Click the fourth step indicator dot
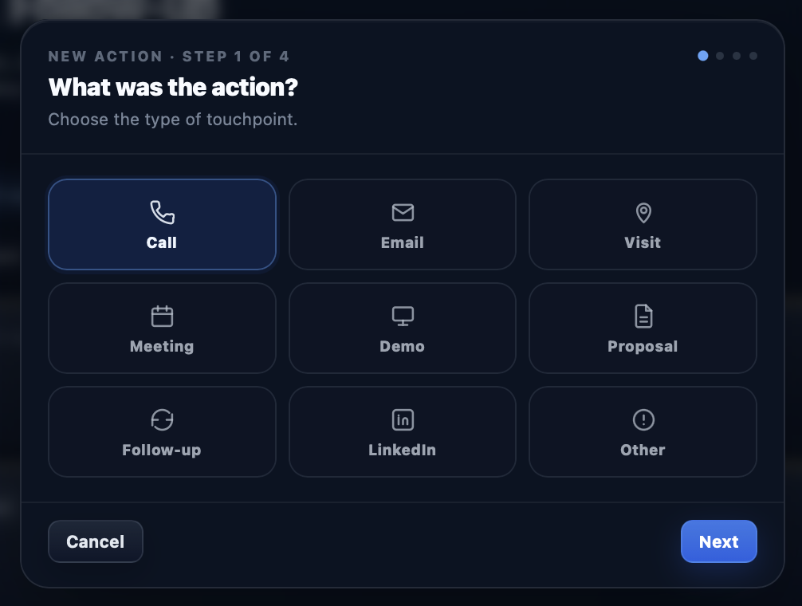Screen dimensions: 802x606 coord(753,56)
